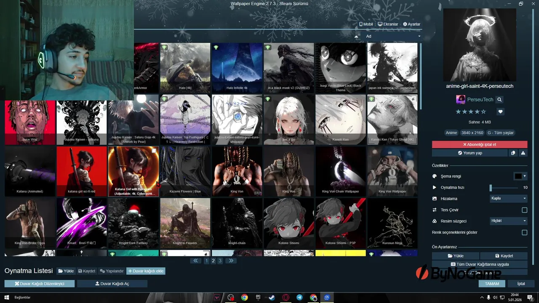This screenshot has width=539, height=303.
Task: Click Duvar kağıdı ekle in the playlist bar
Action: coord(146,271)
